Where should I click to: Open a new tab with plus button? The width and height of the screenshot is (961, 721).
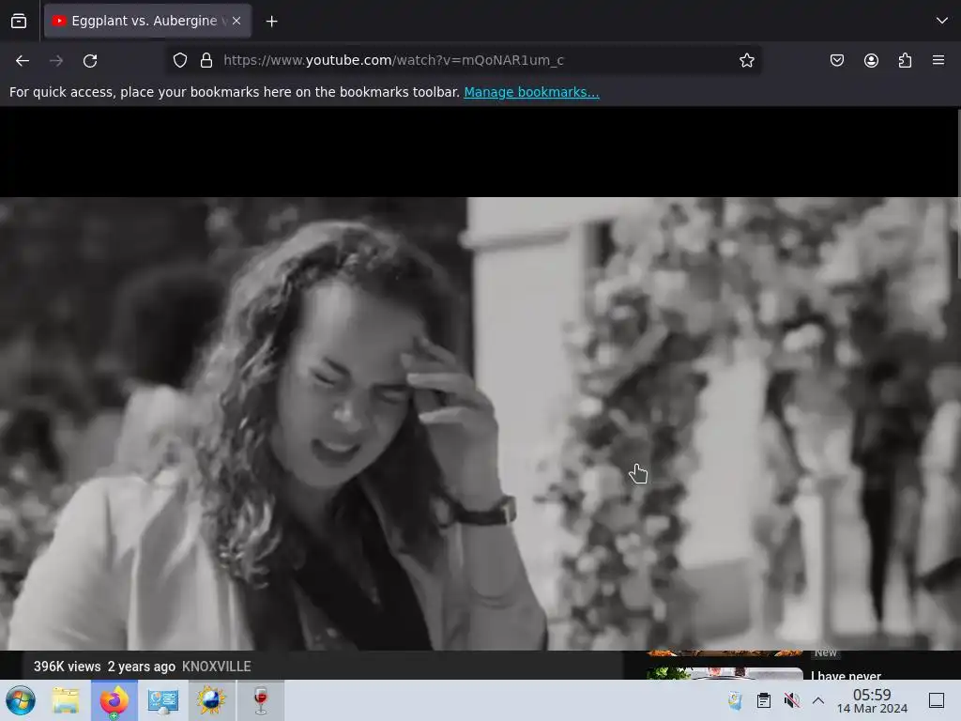271,22
